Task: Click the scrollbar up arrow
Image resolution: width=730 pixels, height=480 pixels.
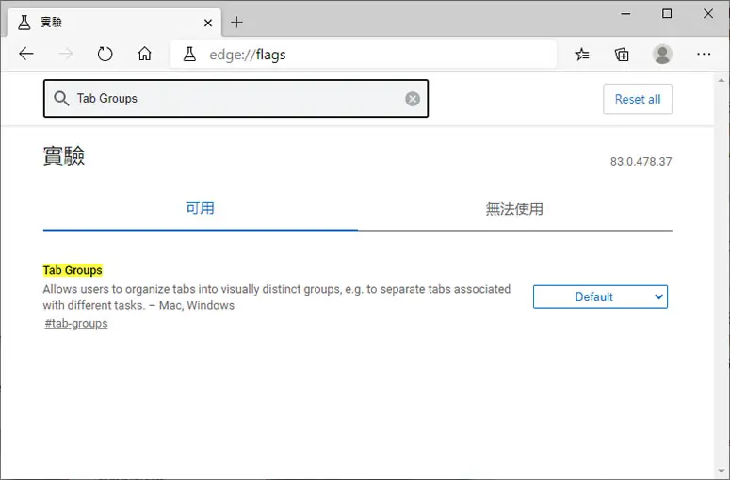Action: pos(722,80)
